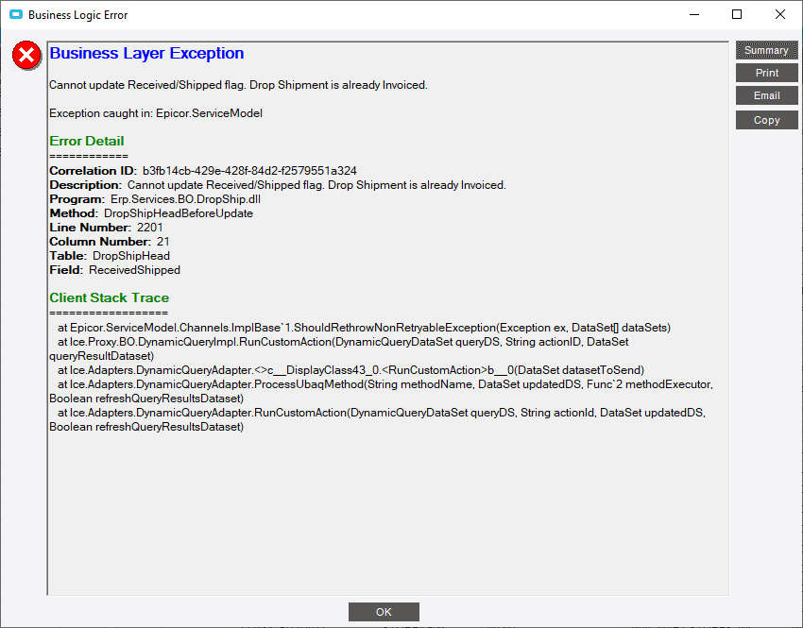Click the Field value ReceivedShipped
The width and height of the screenshot is (803, 628).
135,270
